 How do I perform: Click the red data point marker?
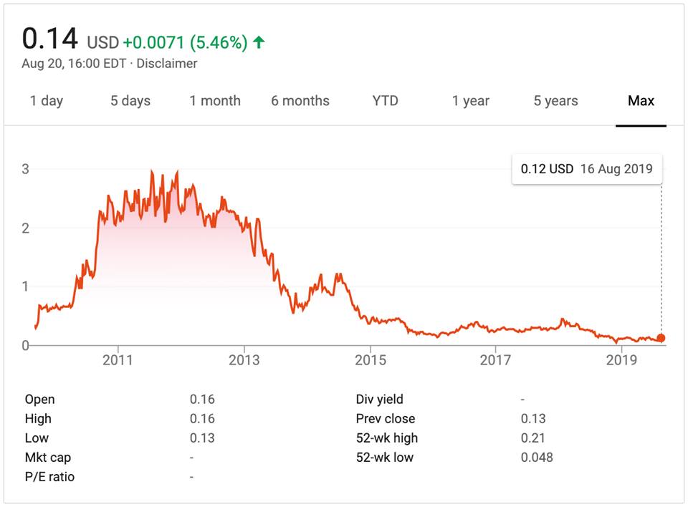[x=661, y=338]
